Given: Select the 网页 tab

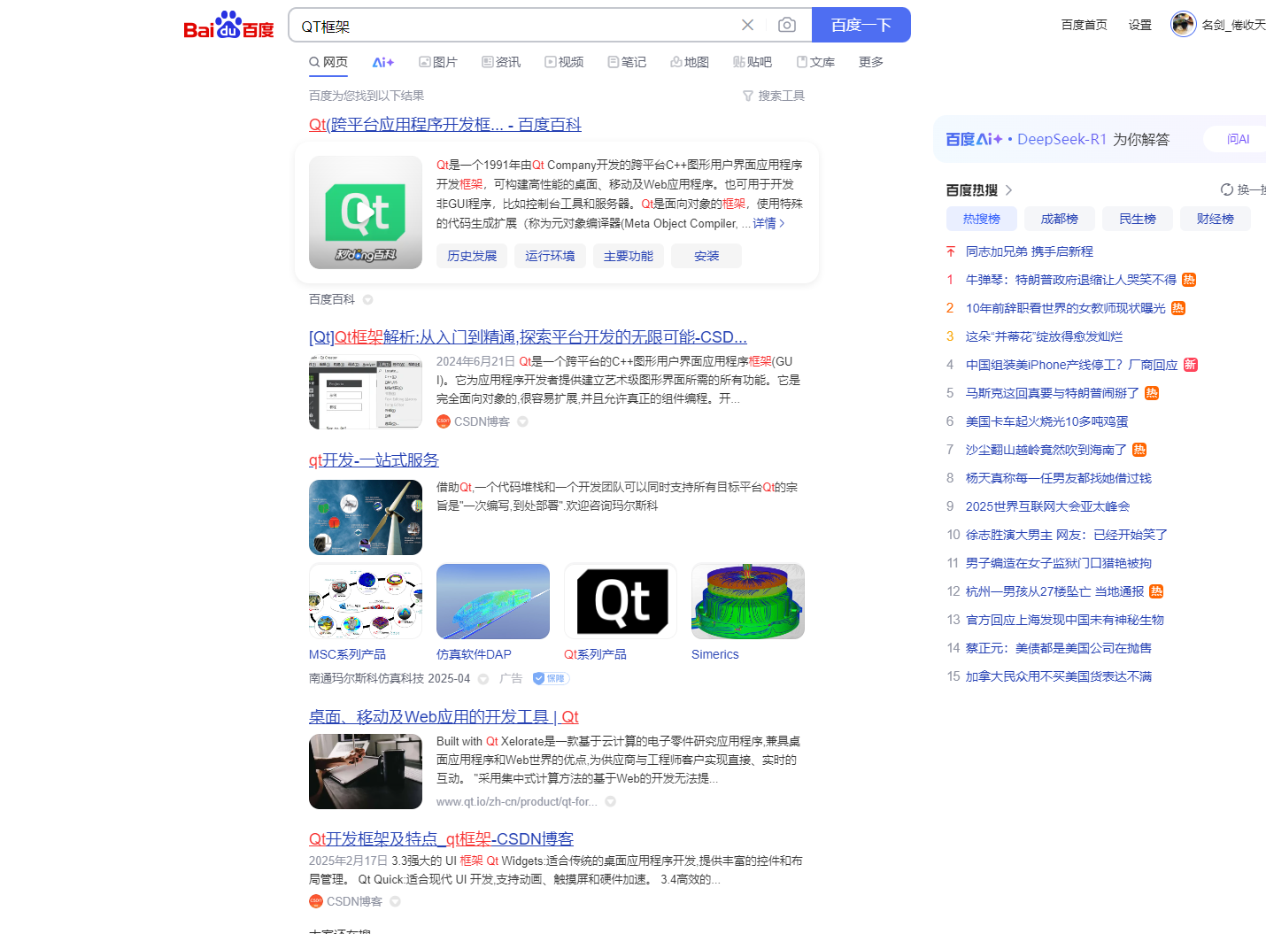Looking at the screenshot, I should pyautogui.click(x=328, y=62).
